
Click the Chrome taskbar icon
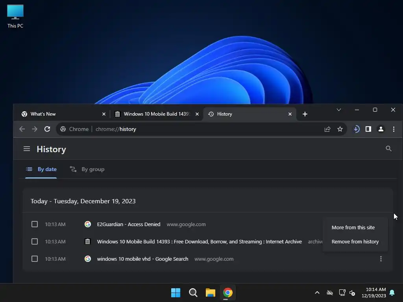click(228, 293)
